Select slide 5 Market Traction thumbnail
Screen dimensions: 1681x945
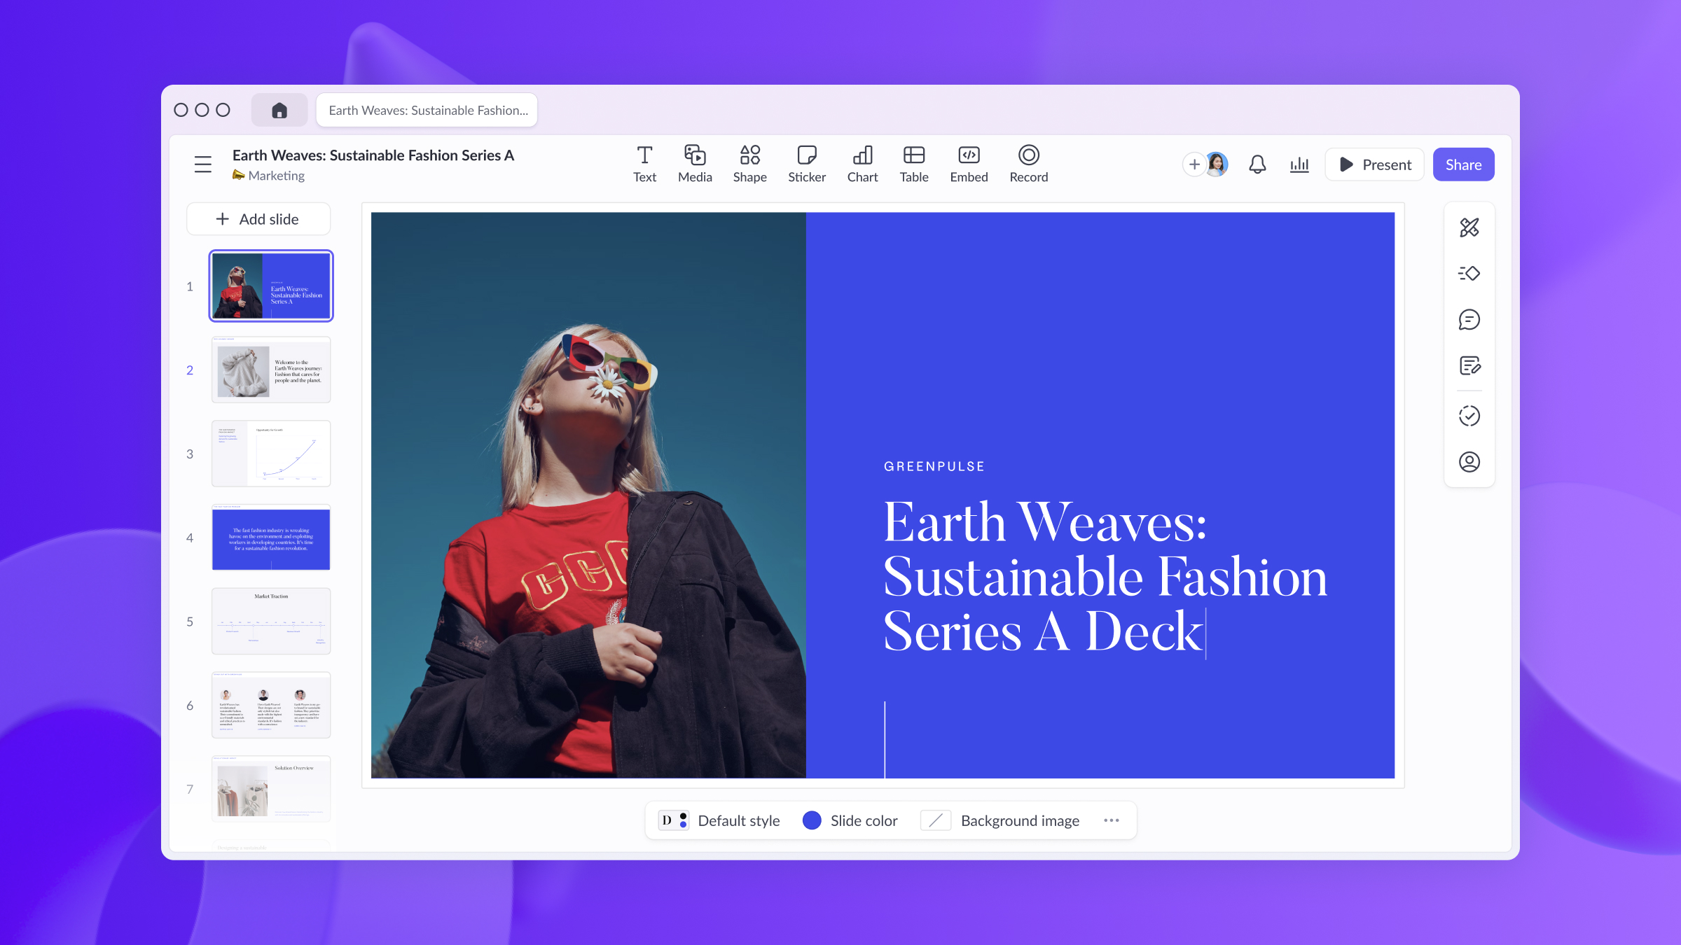pos(271,622)
